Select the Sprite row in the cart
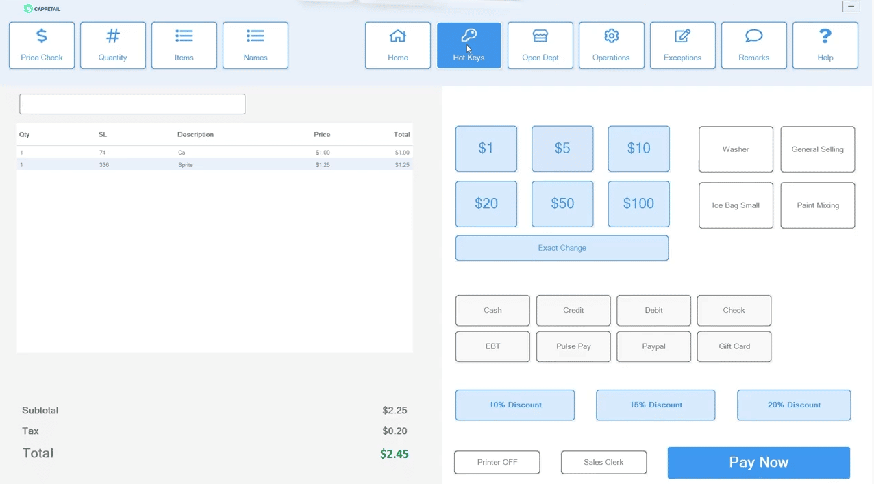The width and height of the screenshot is (874, 484). coord(214,165)
